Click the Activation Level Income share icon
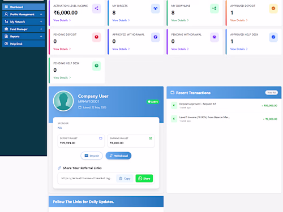This screenshot has height=212, width=283. 96,8
